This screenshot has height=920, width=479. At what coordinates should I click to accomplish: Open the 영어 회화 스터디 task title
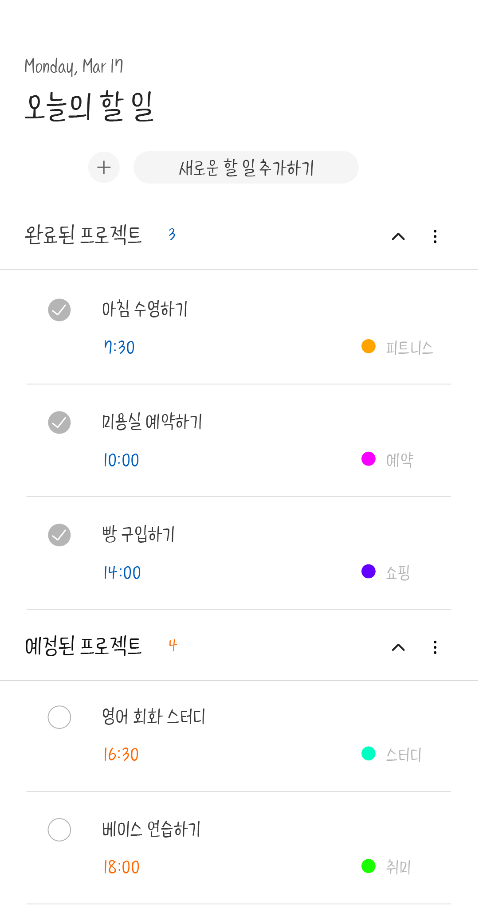(153, 716)
